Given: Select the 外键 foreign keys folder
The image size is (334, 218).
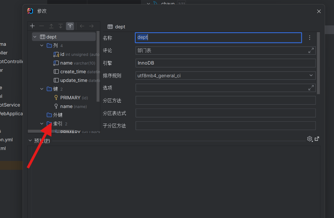Looking at the screenshot, I should tap(58, 115).
